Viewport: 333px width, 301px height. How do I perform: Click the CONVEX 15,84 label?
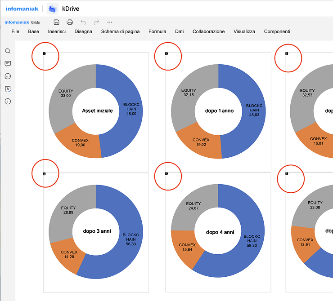pyautogui.click(x=187, y=247)
